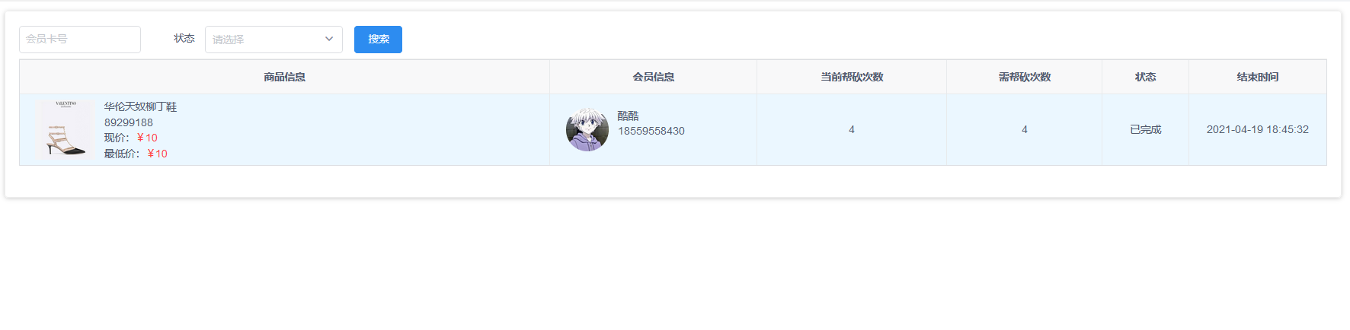The width and height of the screenshot is (1350, 330).
Task: Click the phone number 18559558430
Action: point(651,131)
